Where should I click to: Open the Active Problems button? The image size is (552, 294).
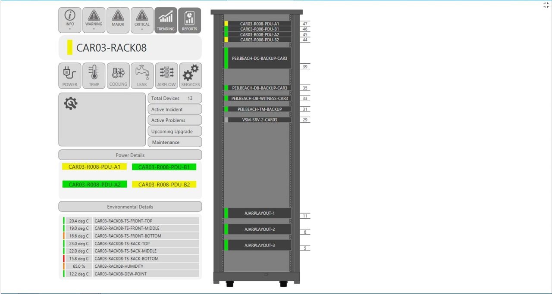[175, 120]
